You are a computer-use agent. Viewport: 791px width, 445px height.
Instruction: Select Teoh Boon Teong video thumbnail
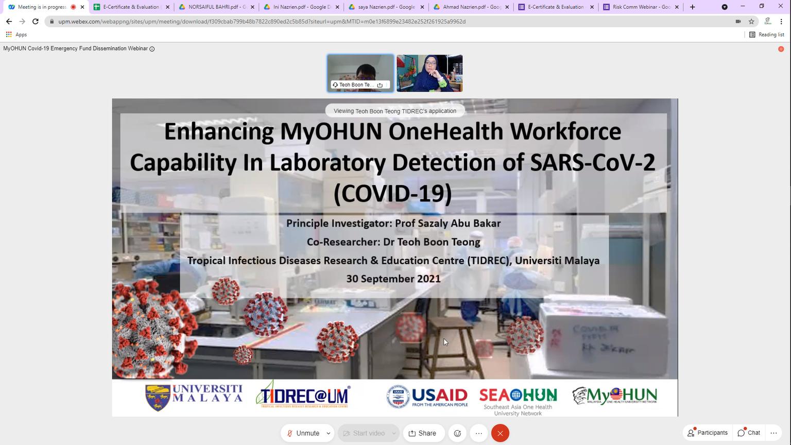pos(360,73)
